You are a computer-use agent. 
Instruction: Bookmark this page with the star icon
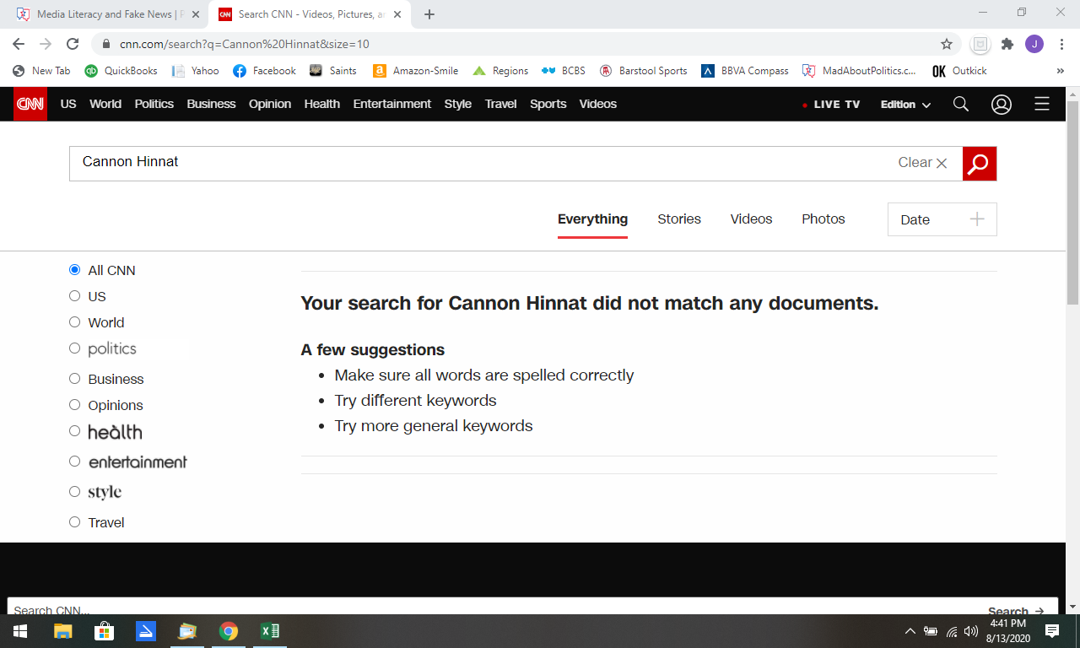coord(947,44)
